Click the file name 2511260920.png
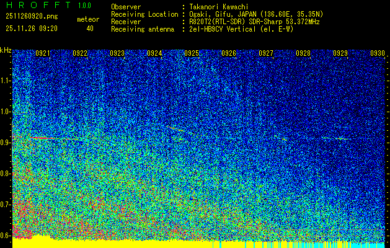 pos(32,17)
